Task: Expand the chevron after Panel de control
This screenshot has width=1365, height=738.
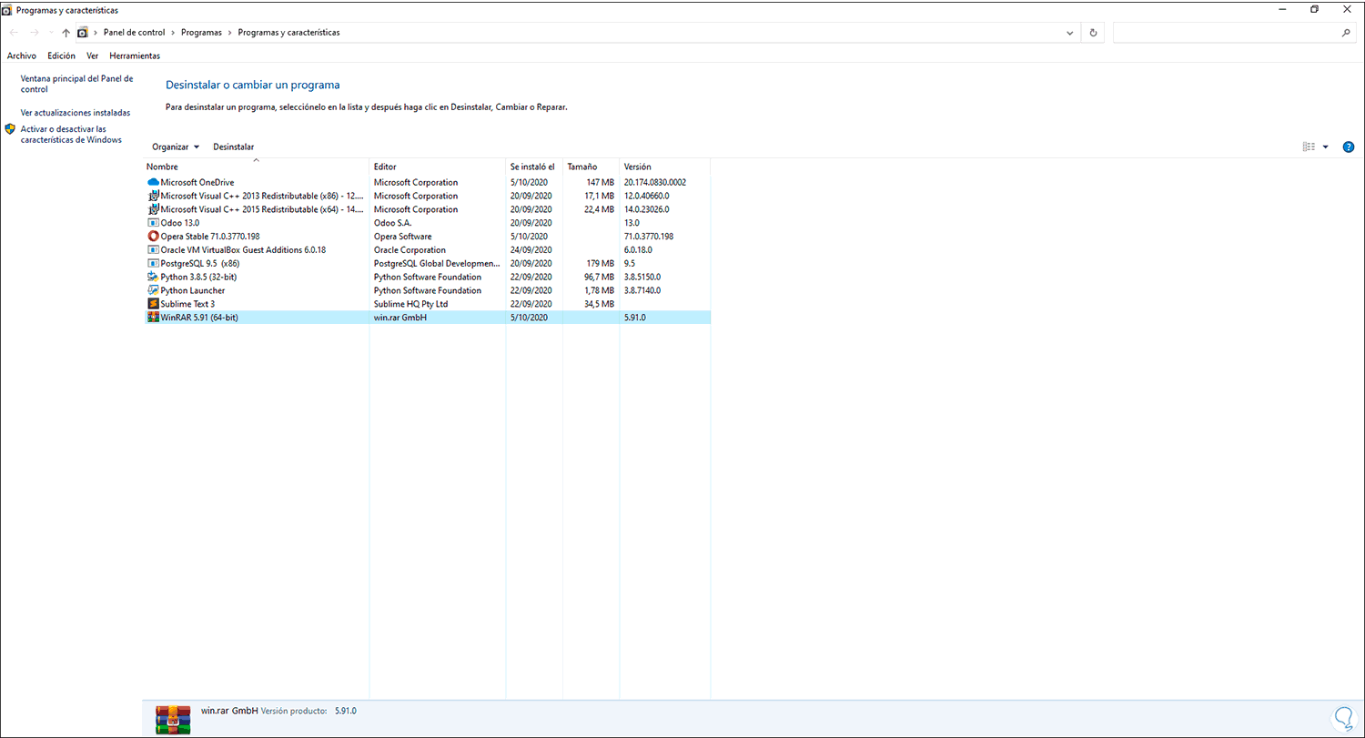Action: click(x=173, y=33)
